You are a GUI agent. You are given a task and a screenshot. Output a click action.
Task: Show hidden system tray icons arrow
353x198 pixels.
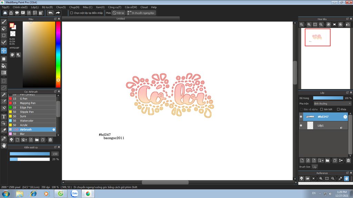coord(320,194)
